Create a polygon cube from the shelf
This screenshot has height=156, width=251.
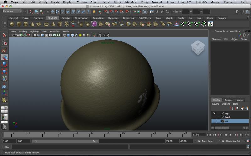coord(19,24)
